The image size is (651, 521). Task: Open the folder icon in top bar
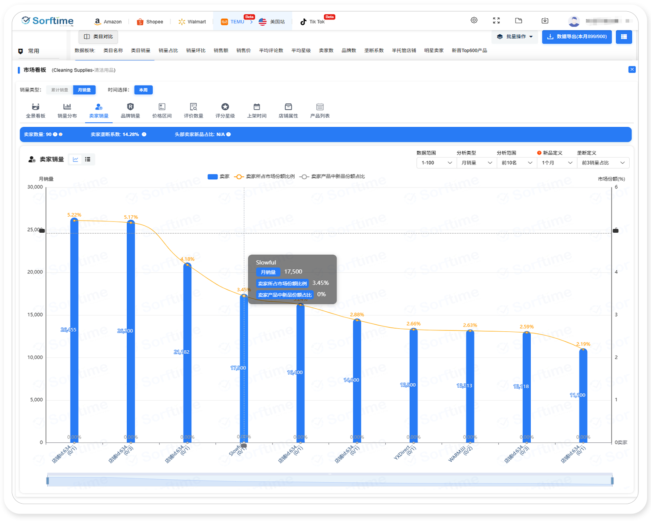tap(519, 20)
